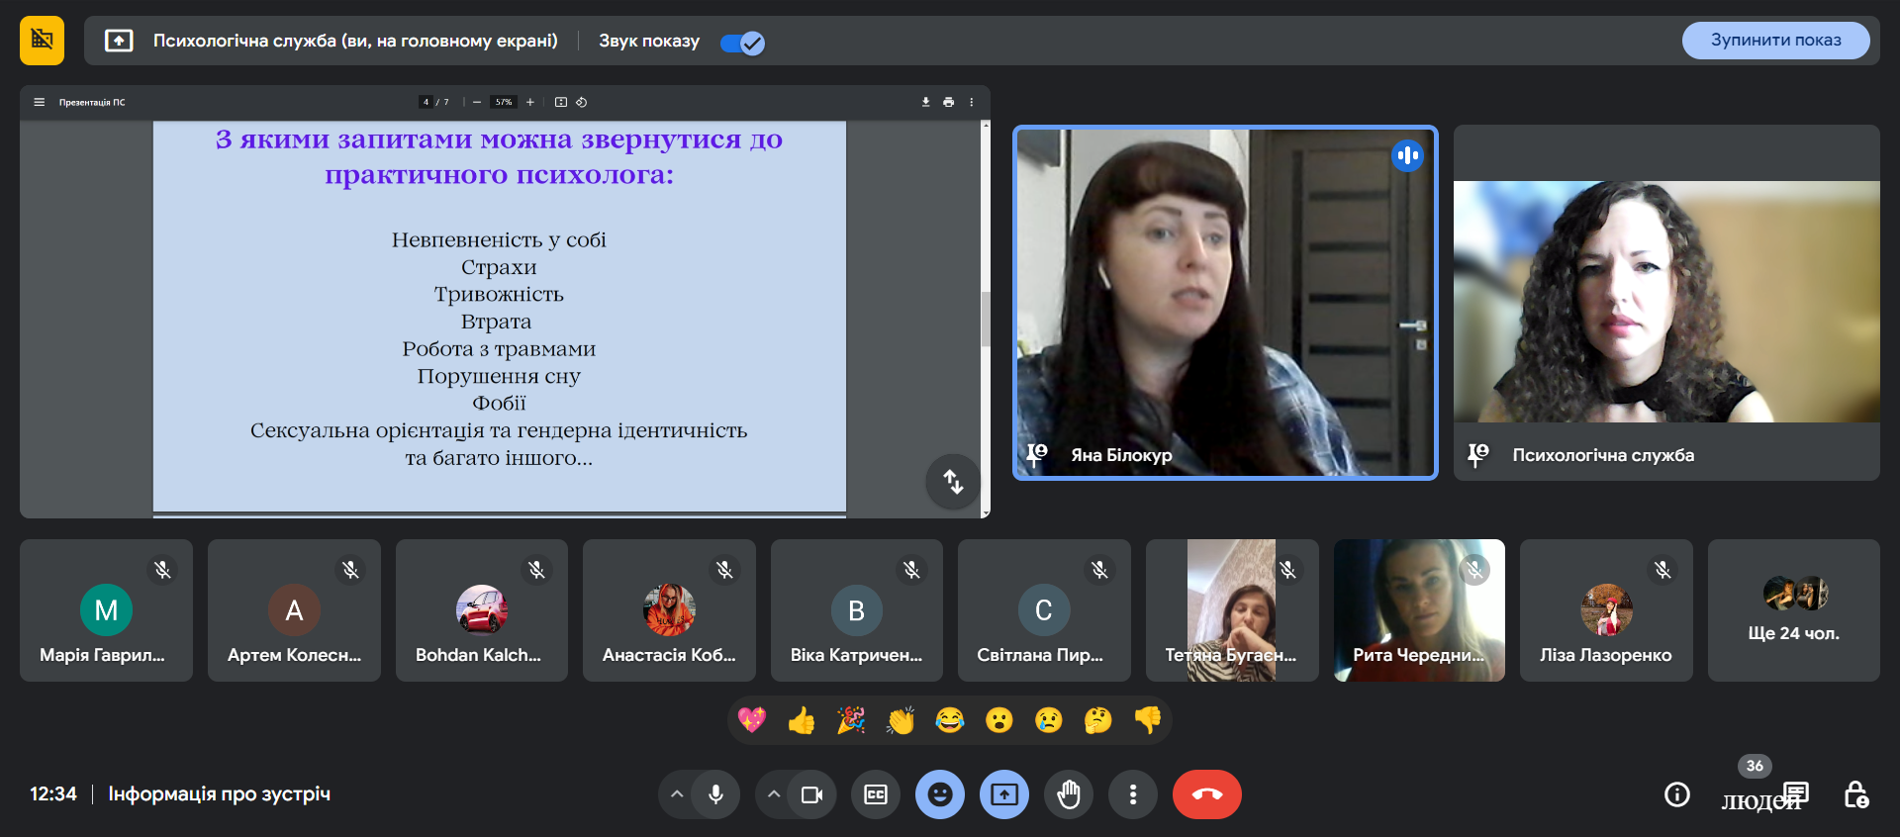This screenshot has height=837, width=1900.
Task: Open PDF viewer more actions menu
Action: coord(972,102)
